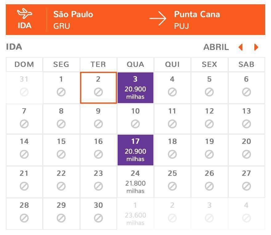The width and height of the screenshot is (271, 235).
Task: Pick May 1 for 23.600 milhas
Action: pyautogui.click(x=135, y=214)
